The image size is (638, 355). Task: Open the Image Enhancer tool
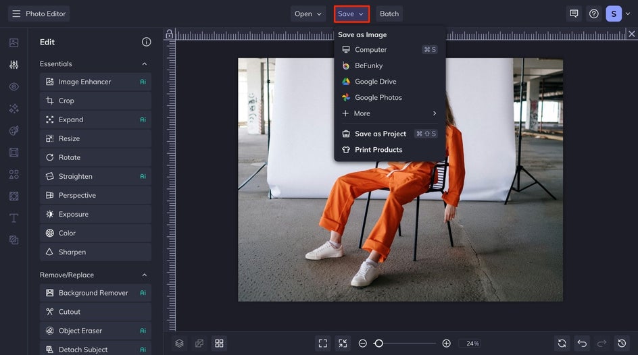click(95, 82)
